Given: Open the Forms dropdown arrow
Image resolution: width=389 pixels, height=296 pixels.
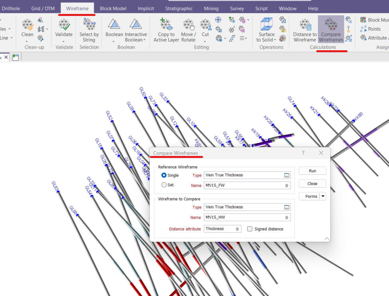Looking at the screenshot, I should click(323, 196).
